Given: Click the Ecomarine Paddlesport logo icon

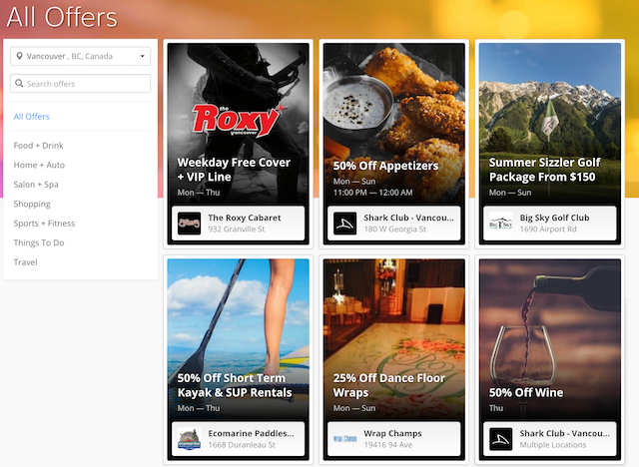Looking at the screenshot, I should (189, 439).
